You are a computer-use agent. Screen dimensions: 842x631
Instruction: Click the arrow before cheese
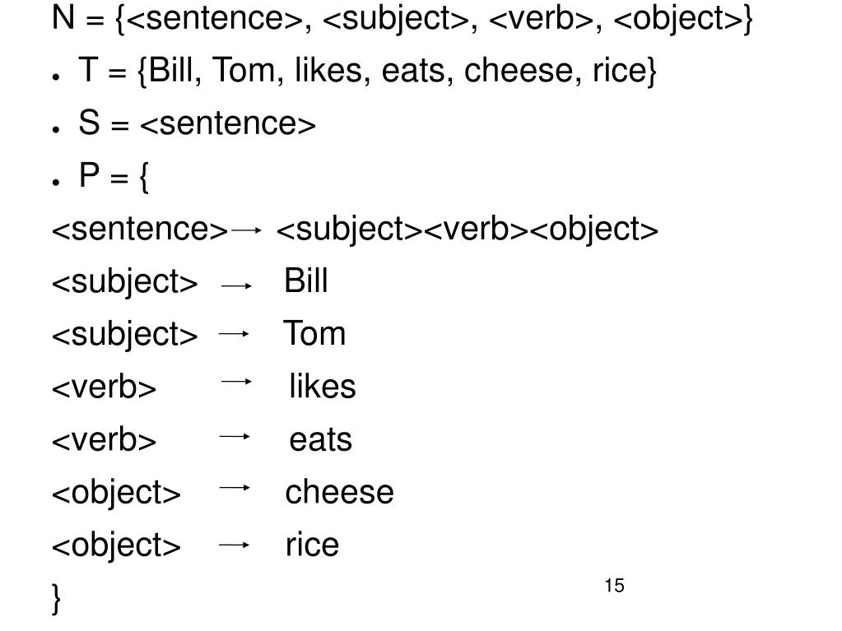point(235,488)
